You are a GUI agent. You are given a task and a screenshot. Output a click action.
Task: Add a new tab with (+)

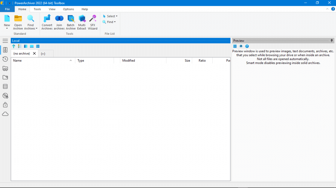tap(43, 53)
